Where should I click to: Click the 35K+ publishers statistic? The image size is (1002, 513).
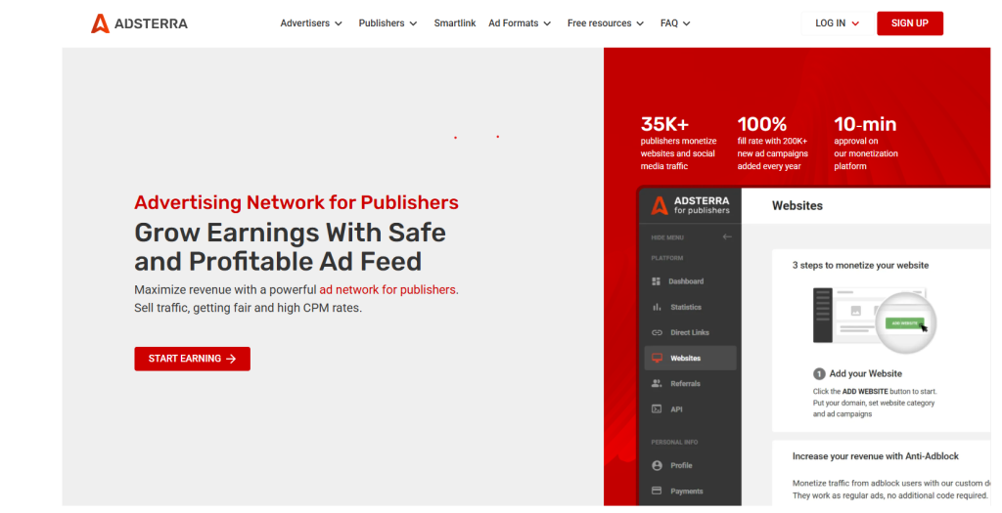(679, 143)
